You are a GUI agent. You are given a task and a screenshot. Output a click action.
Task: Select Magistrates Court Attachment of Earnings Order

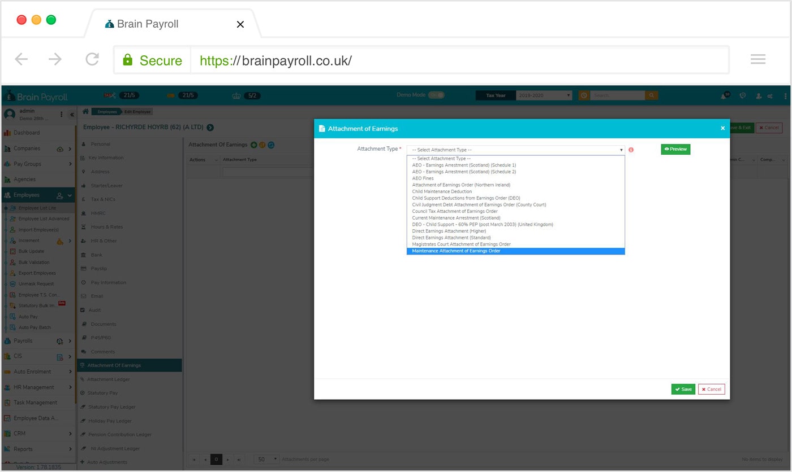point(515,244)
